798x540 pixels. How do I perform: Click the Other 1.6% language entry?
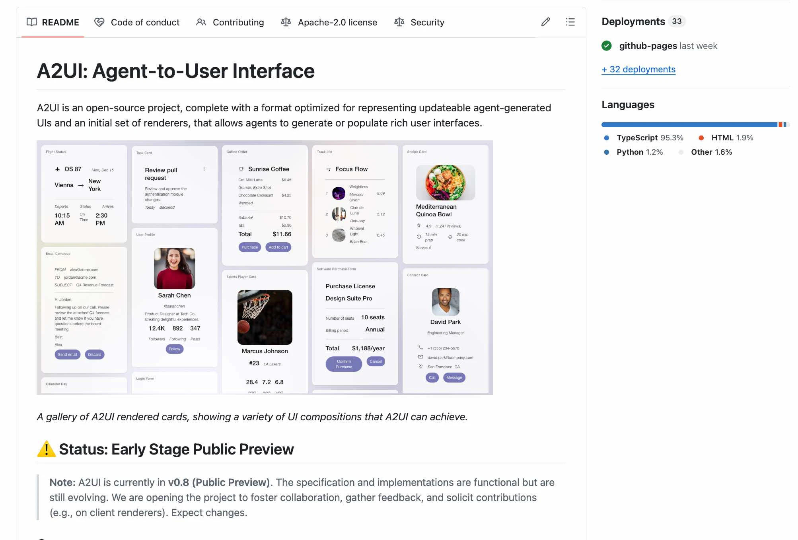(711, 152)
